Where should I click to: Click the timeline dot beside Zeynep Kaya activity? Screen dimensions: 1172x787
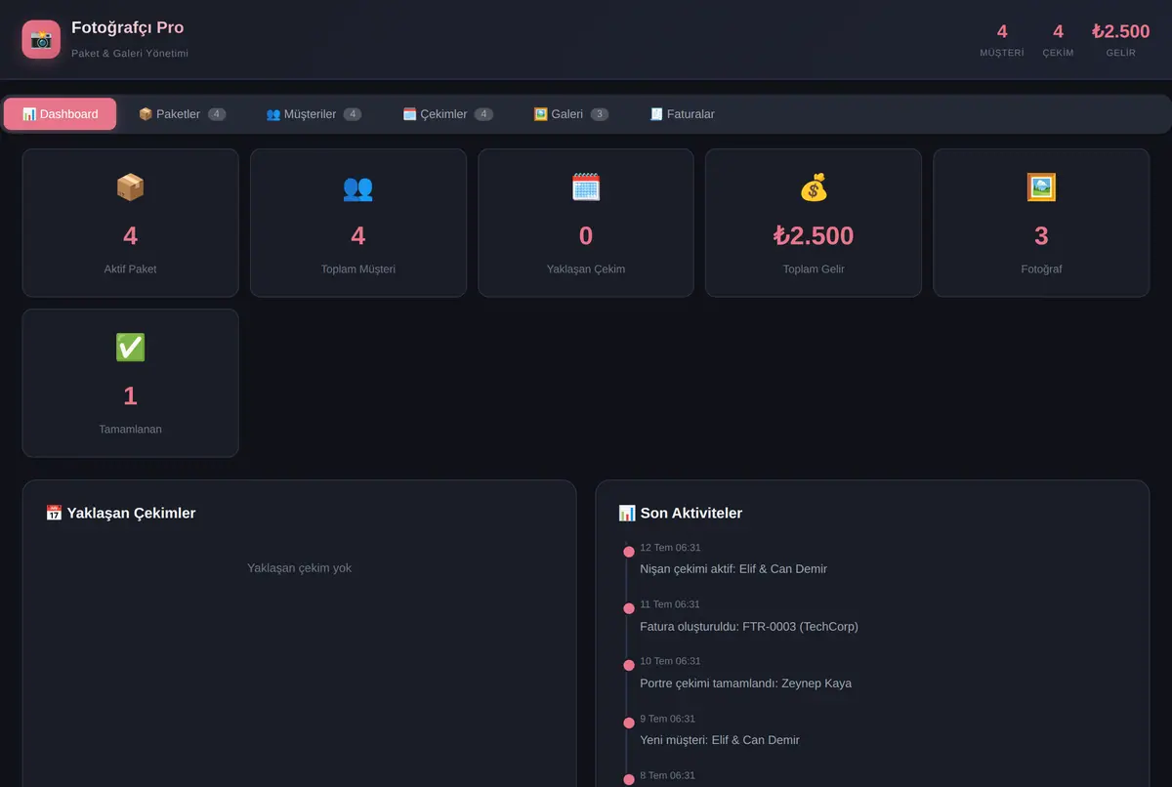click(x=629, y=665)
